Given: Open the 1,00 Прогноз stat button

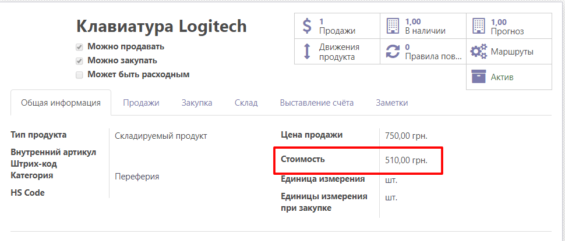Looking at the screenshot, I should click(x=509, y=26).
